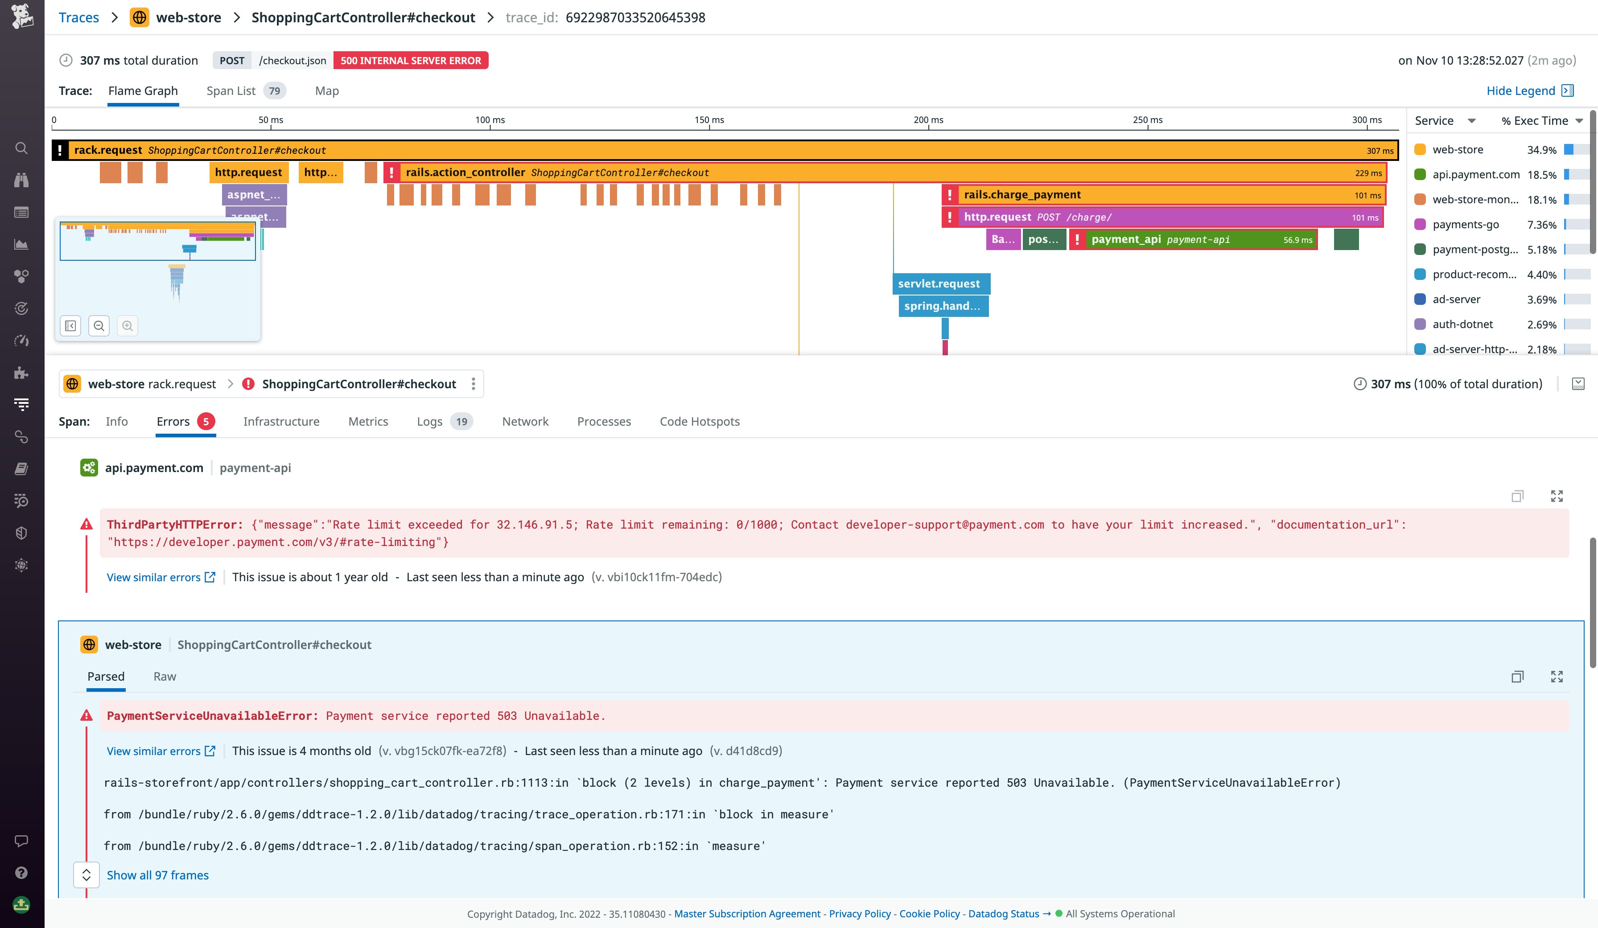Open the search magnifier in the left sidebar
Viewport: 1598px width, 928px height.
tap(21, 148)
